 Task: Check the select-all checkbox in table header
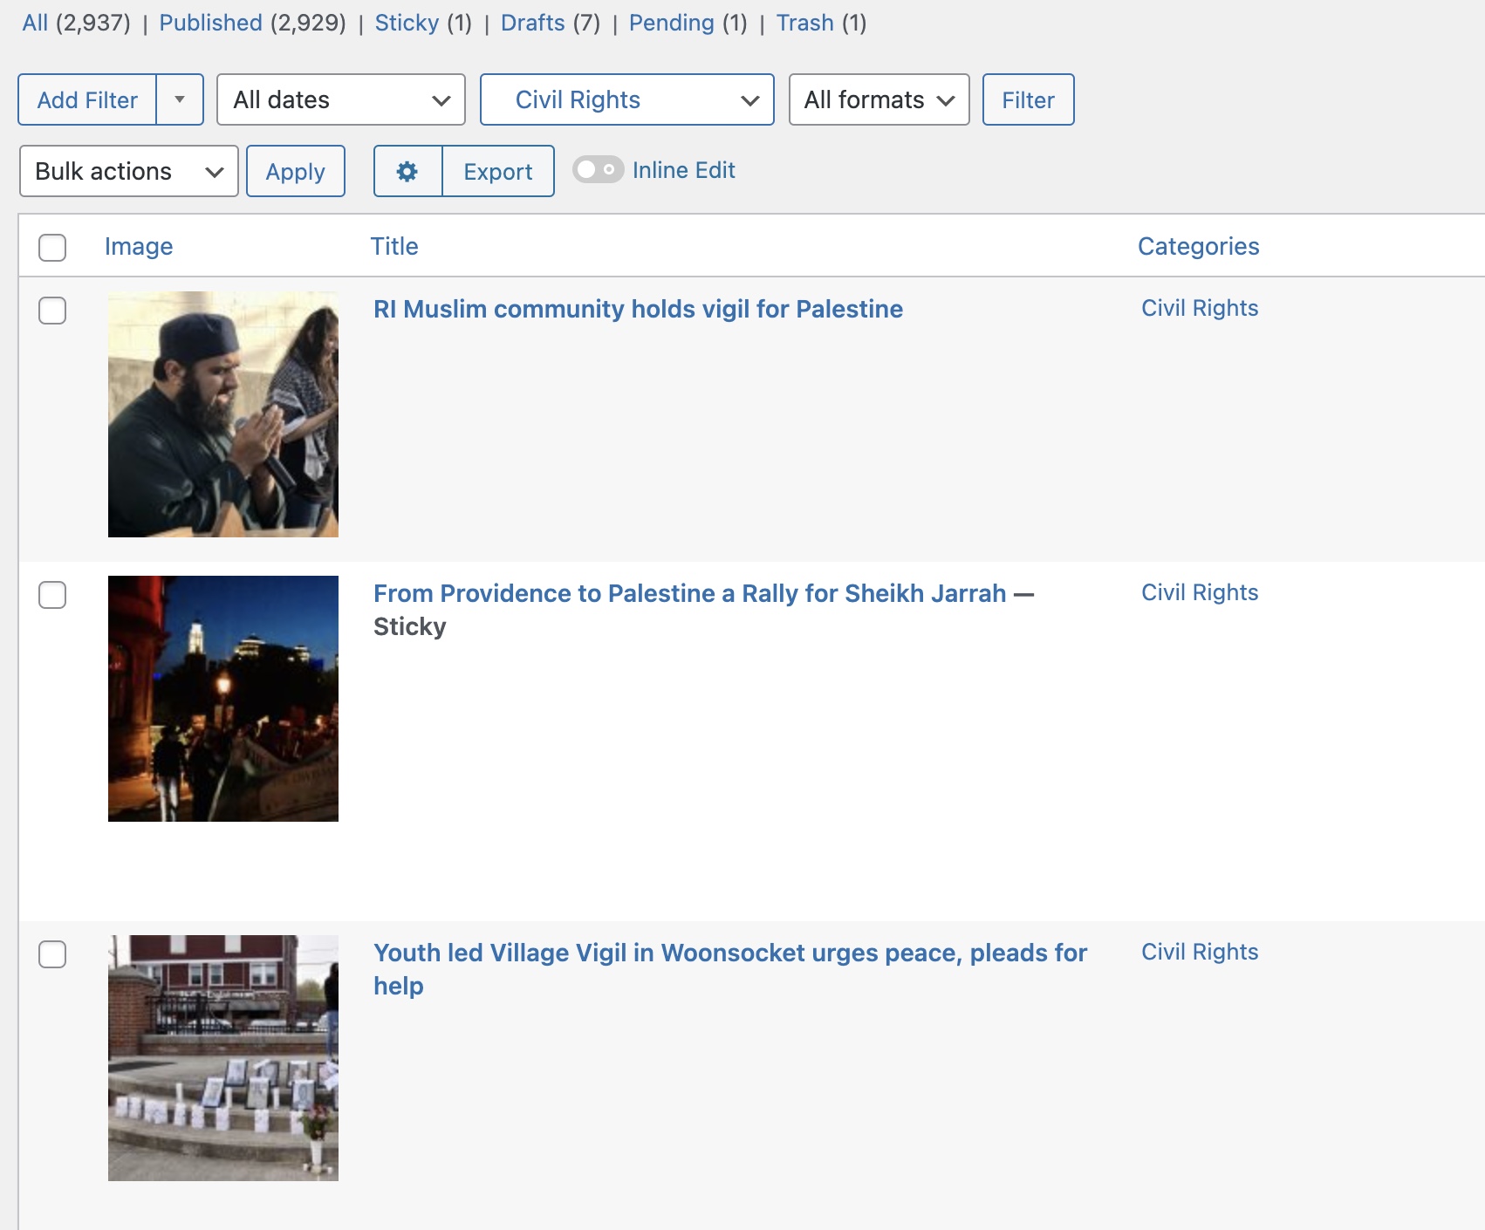52,247
